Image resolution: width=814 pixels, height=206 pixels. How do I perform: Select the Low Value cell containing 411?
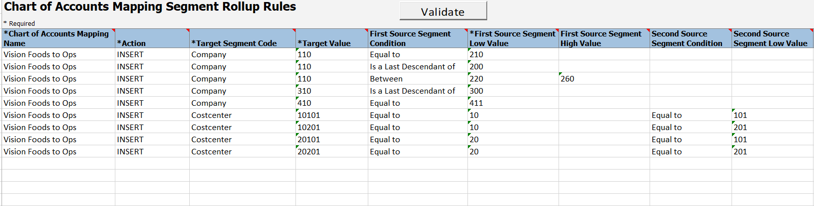pyautogui.click(x=512, y=103)
